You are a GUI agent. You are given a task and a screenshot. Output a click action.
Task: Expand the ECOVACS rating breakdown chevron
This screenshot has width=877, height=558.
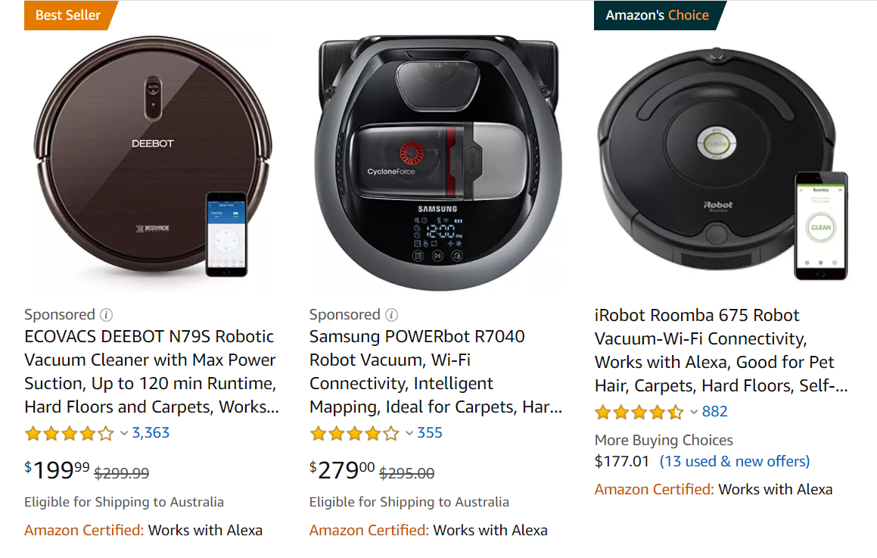(124, 434)
